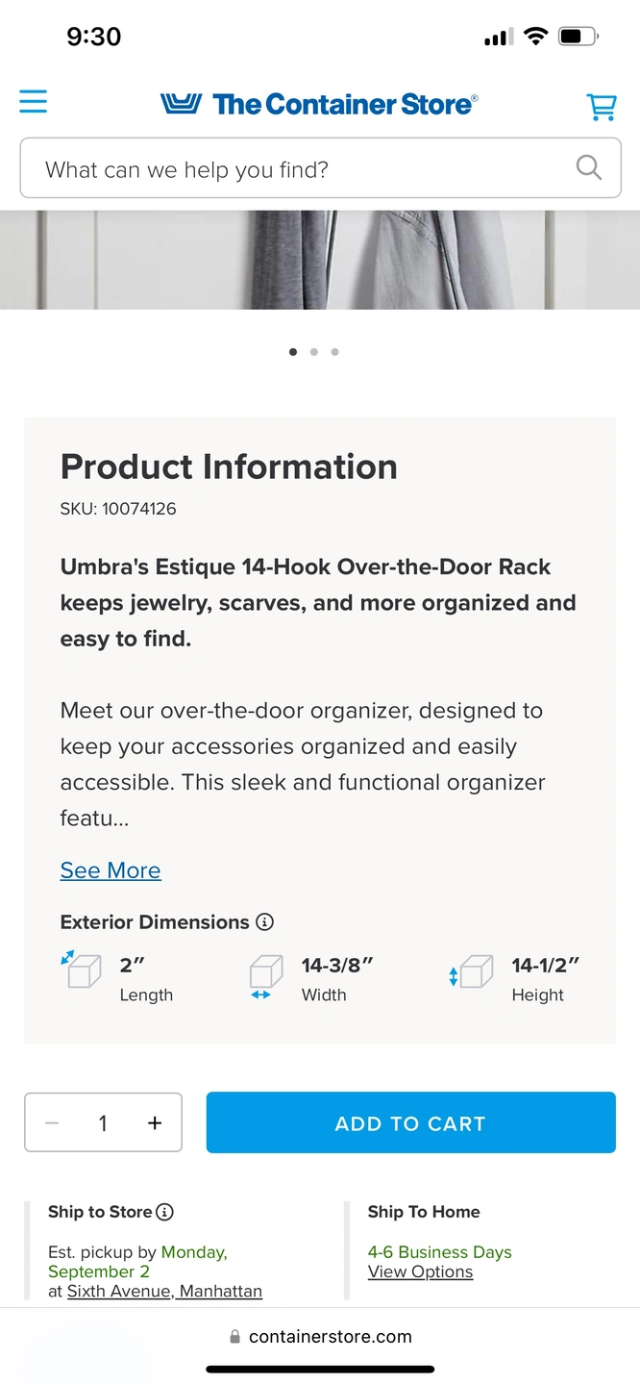This screenshot has width=640, height=1385.
Task: Expand description with See More
Action: tap(111, 870)
